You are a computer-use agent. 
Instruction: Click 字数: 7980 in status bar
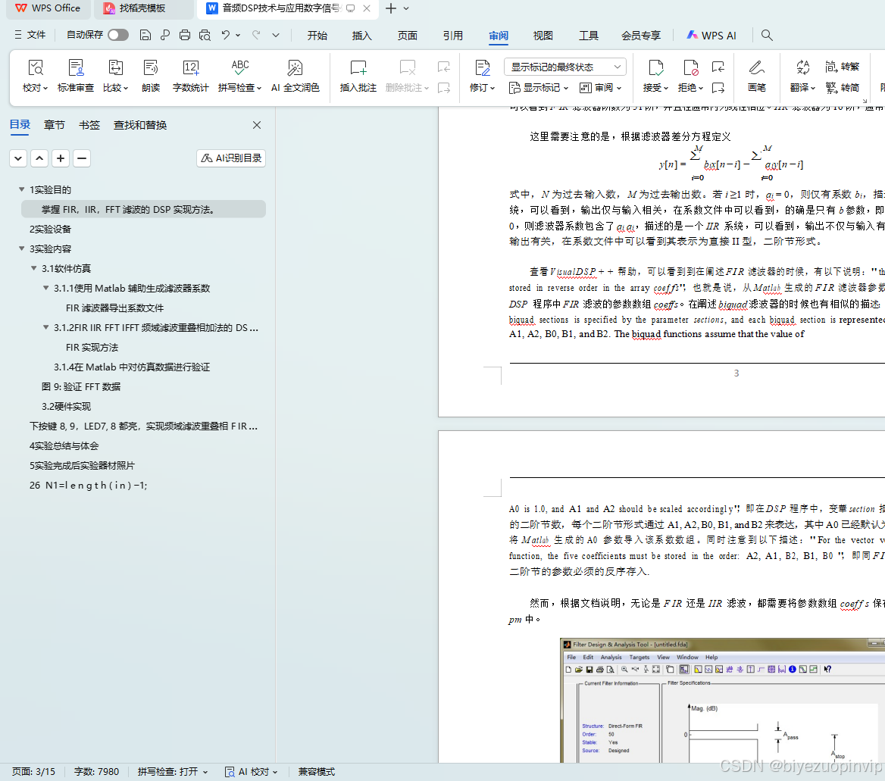(96, 771)
